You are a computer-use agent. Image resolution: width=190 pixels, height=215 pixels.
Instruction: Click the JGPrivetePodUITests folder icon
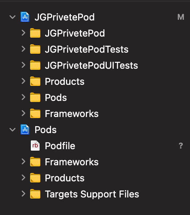35,65
